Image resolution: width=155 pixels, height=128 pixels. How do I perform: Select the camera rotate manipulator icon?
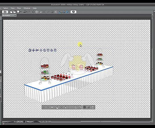[30, 50]
